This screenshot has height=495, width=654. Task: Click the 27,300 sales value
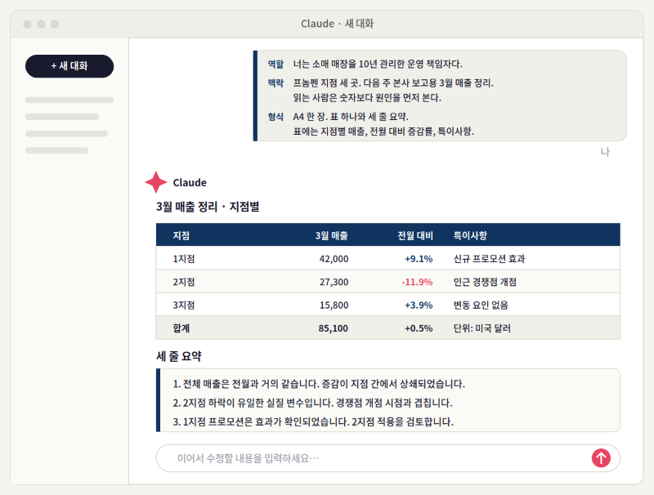(334, 282)
